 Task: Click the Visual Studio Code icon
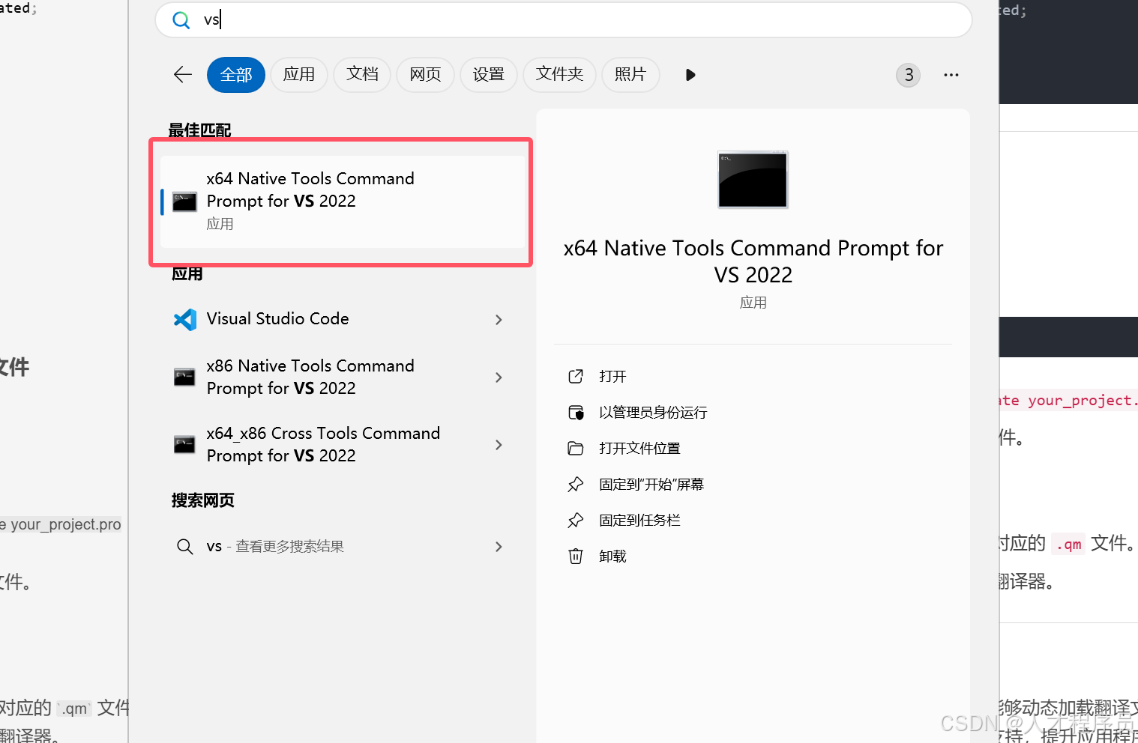184,319
